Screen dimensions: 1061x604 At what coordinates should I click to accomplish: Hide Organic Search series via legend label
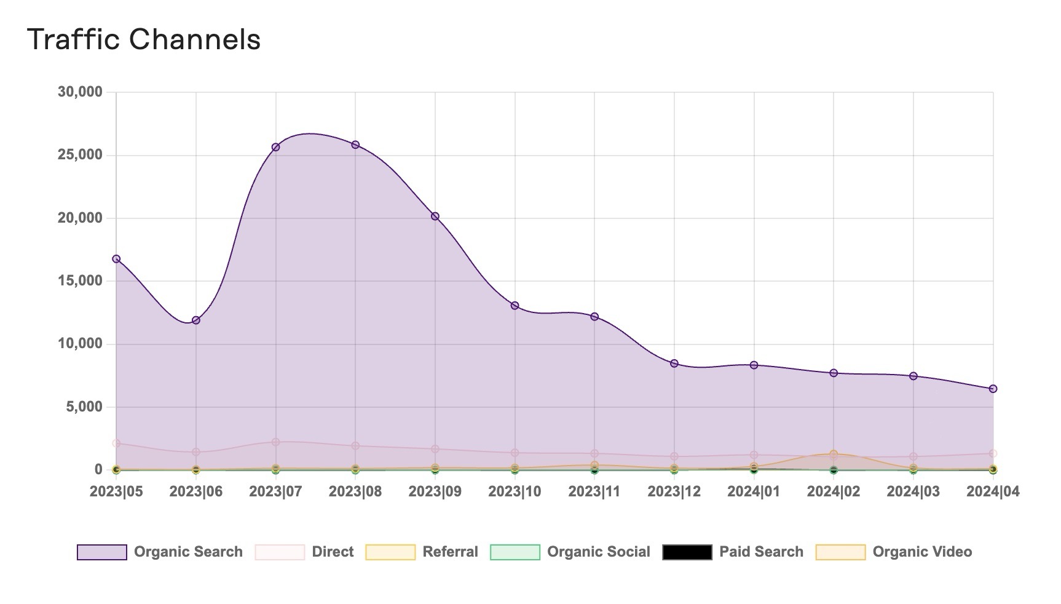pos(188,552)
